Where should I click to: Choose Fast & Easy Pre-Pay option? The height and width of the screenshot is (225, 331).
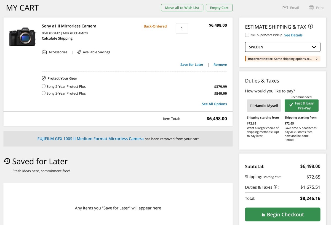point(301,106)
